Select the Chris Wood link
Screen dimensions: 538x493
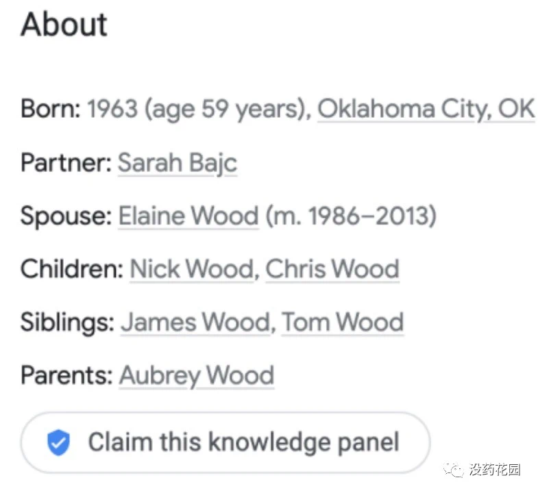click(x=332, y=269)
